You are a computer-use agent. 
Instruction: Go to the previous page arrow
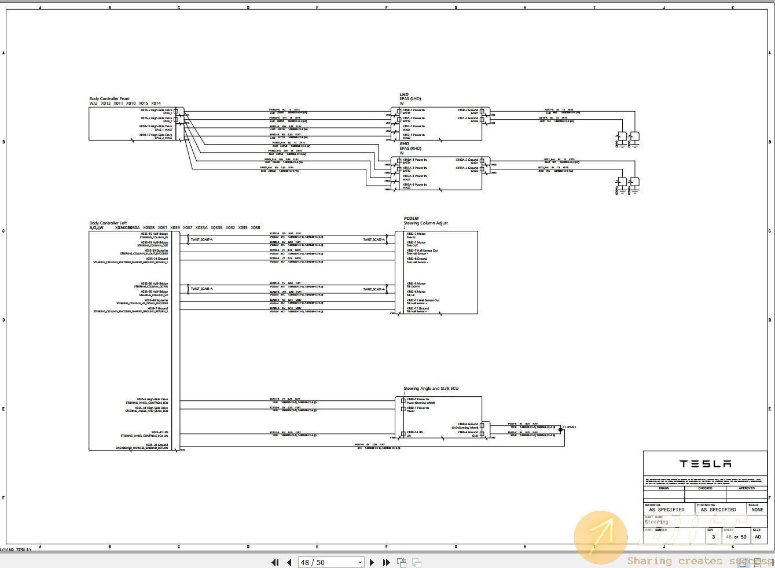point(289,562)
